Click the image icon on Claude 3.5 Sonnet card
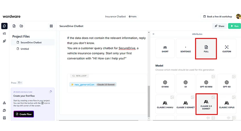Image resolution: width=241 pixels, height=131 pixels. [x=213, y=97]
